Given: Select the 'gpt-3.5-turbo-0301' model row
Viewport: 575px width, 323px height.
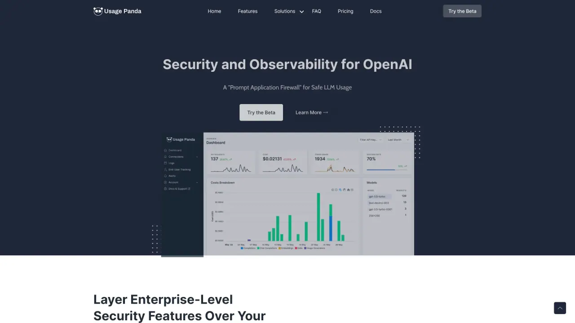Looking at the screenshot, I should pos(387,209).
